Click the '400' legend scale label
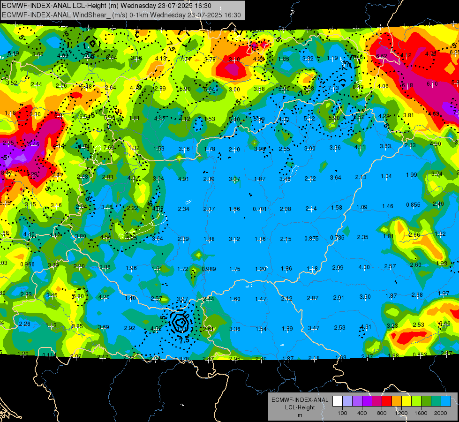The height and width of the screenshot is (422, 459). pyautogui.click(x=362, y=413)
